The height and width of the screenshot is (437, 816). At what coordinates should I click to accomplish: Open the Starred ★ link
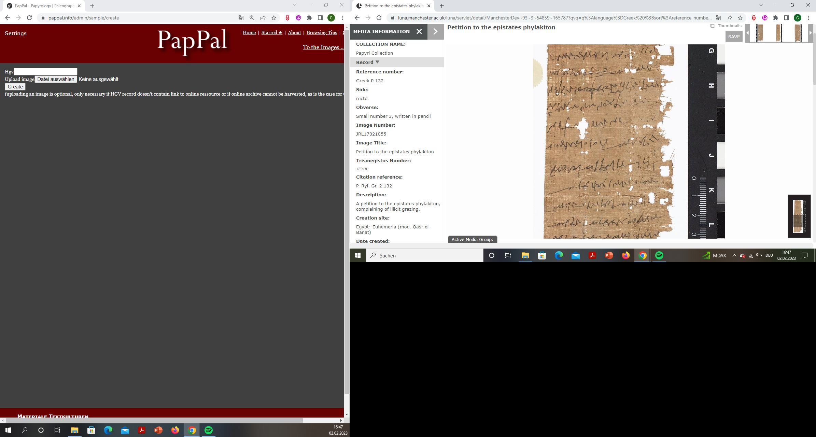pyautogui.click(x=272, y=32)
